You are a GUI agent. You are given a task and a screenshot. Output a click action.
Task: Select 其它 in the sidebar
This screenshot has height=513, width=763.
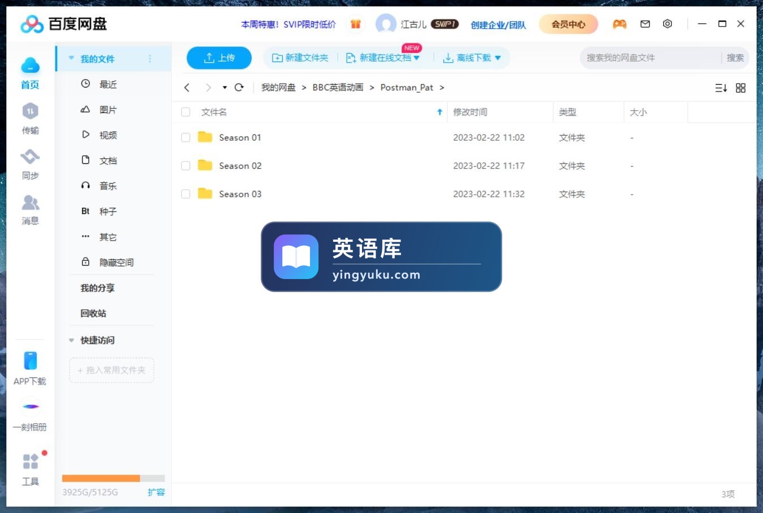pos(108,237)
